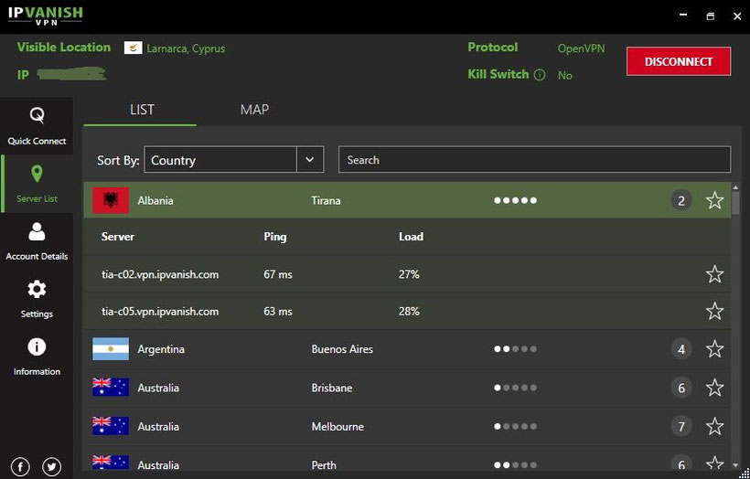The image size is (750, 479).
Task: Click the Melbourne row signal strength dots
Action: (515, 426)
